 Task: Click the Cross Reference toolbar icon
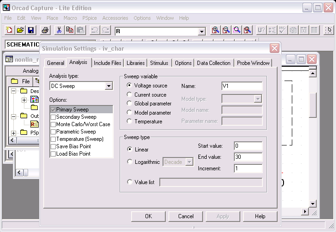(x=304, y=30)
